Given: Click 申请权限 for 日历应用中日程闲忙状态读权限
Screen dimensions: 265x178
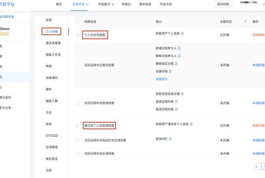Looking at the screenshot, I should (259, 140).
